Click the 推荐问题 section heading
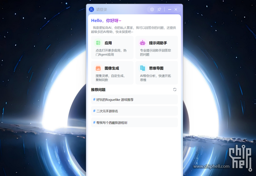Image resolution: width=256 pixels, height=176 pixels. 98,90
